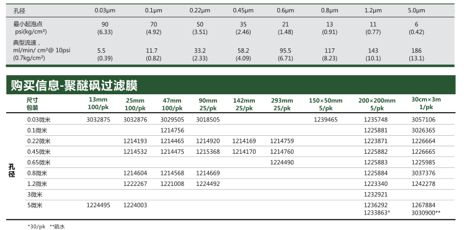Click the *30/pk footnote text
Screen dimensions: 467x230
(x=37, y=226)
